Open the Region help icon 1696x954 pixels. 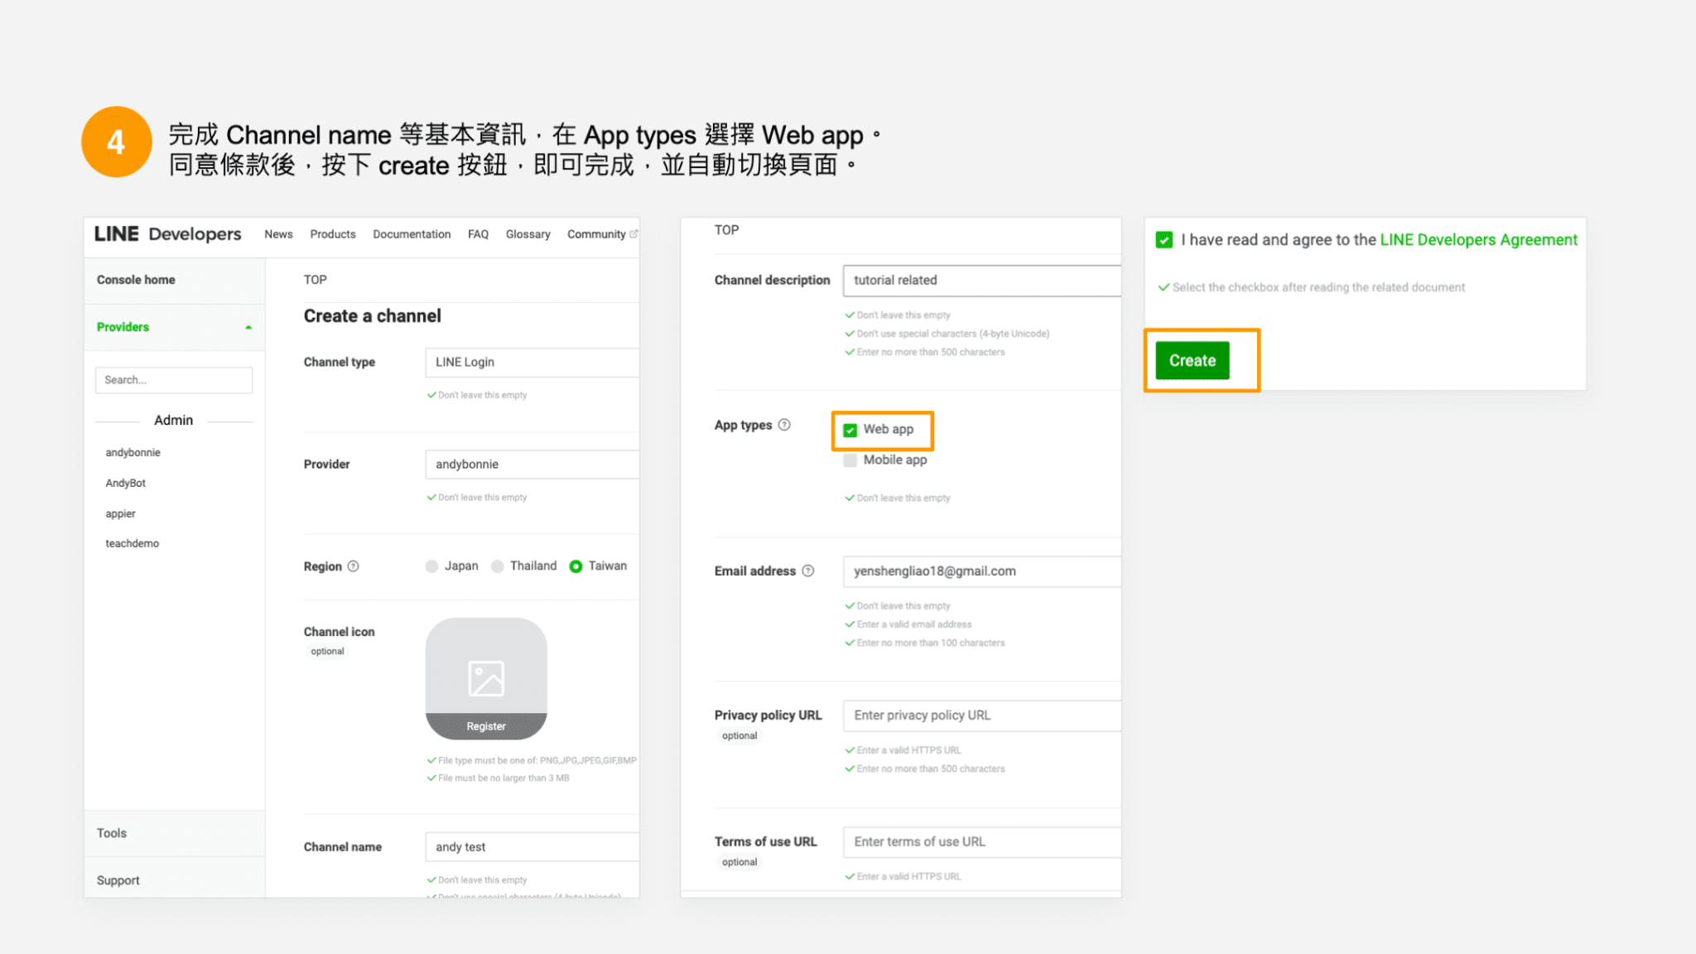point(352,566)
